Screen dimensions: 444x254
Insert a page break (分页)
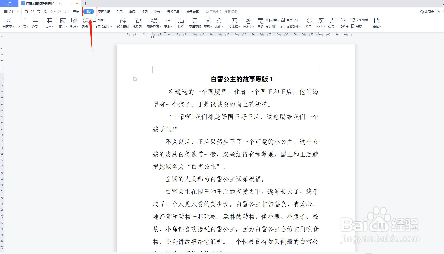36,23
